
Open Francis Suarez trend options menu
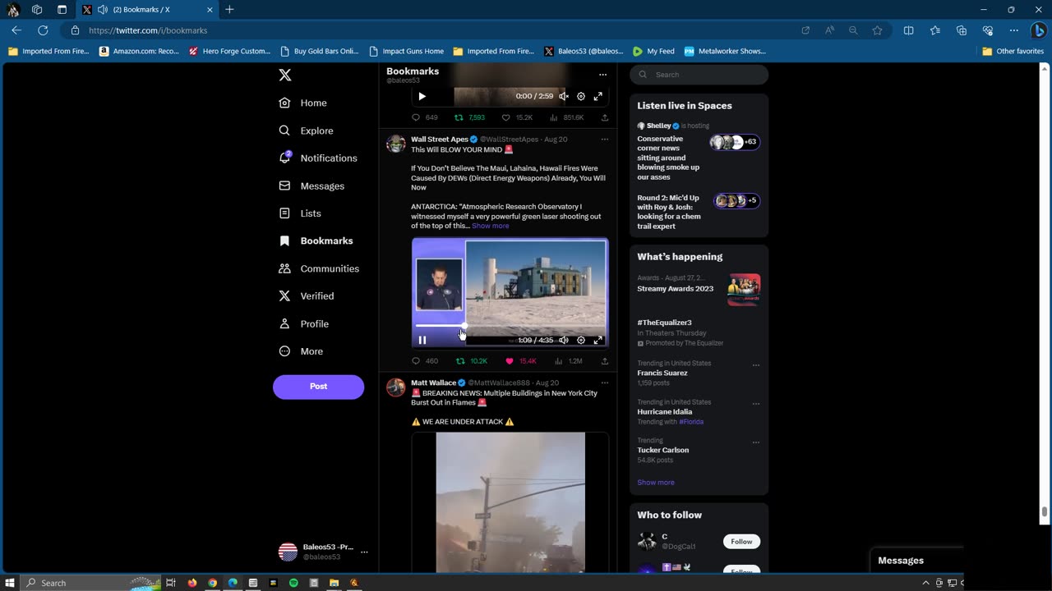pos(756,365)
